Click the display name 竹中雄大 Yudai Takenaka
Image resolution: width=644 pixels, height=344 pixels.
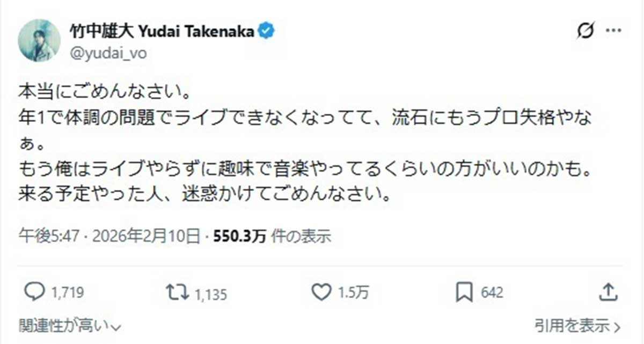pos(162,32)
